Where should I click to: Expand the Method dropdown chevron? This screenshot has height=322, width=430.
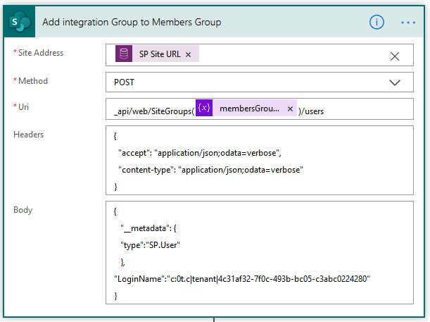point(395,82)
